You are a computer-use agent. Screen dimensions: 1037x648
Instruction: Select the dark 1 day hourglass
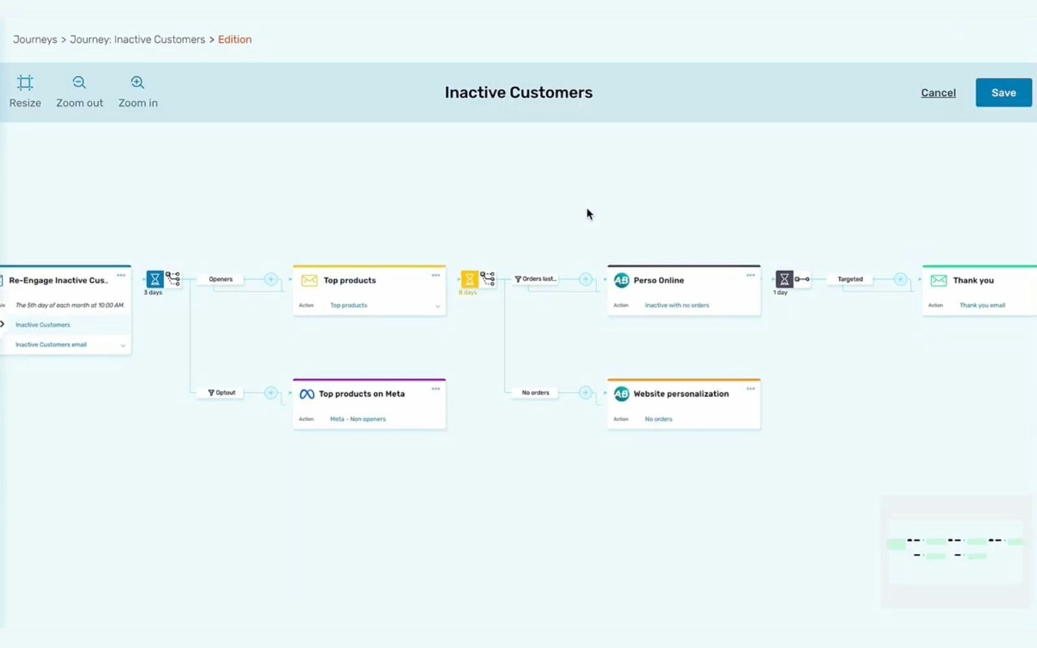tap(784, 279)
